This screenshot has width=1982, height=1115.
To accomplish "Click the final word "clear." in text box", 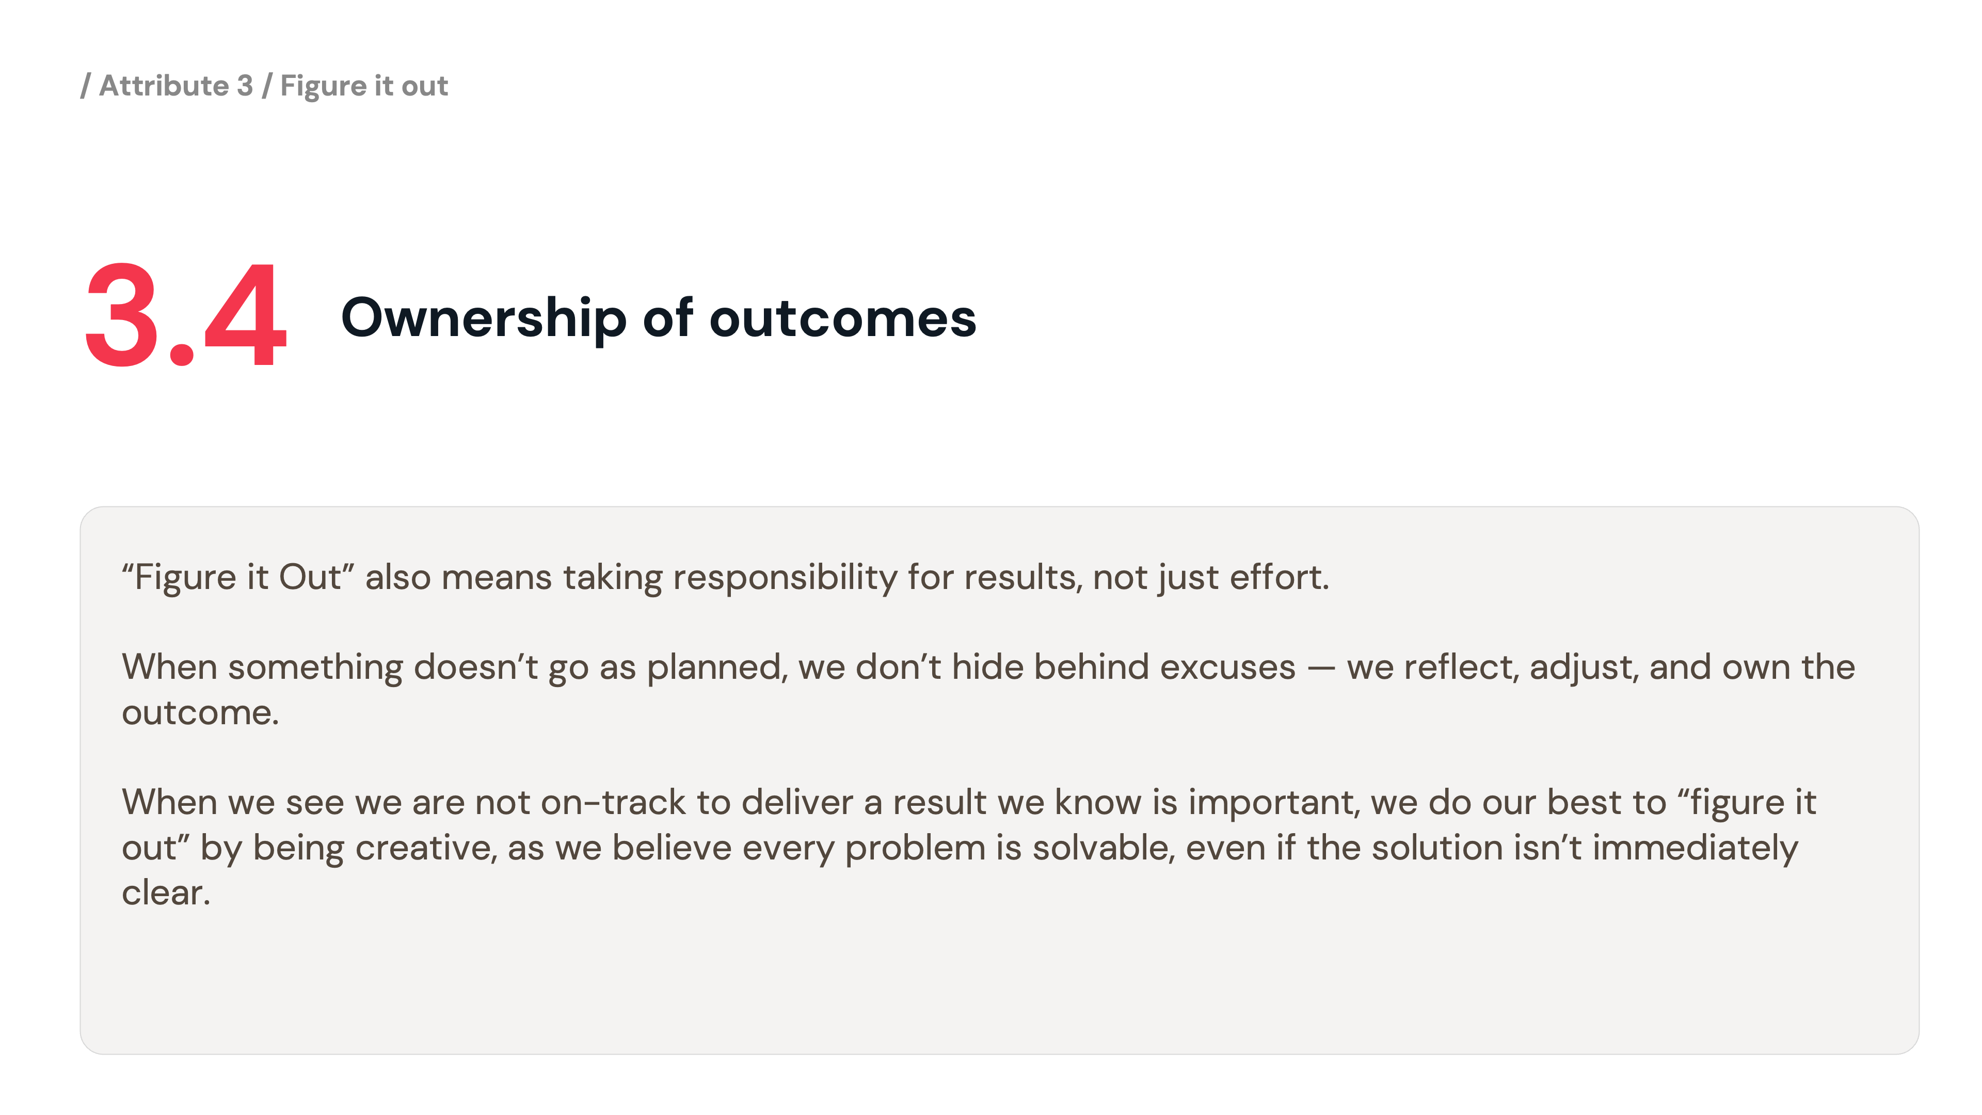I will tap(165, 894).
